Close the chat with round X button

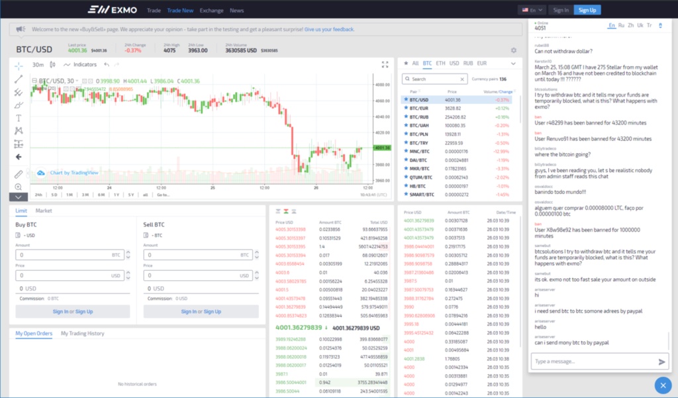click(663, 385)
